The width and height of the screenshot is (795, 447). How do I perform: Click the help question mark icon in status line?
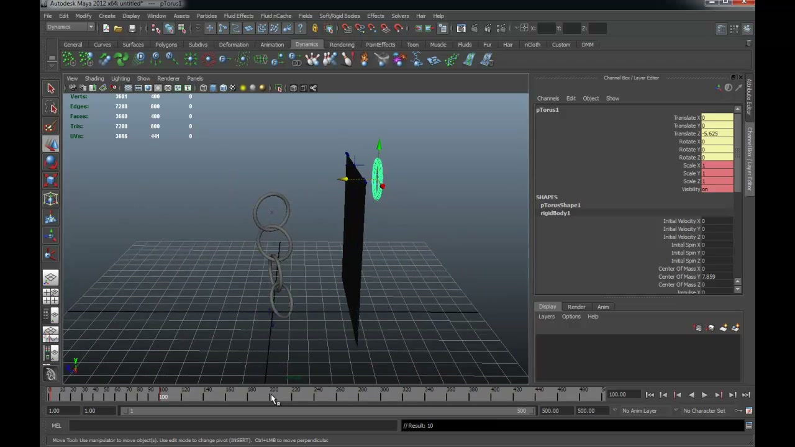point(300,28)
